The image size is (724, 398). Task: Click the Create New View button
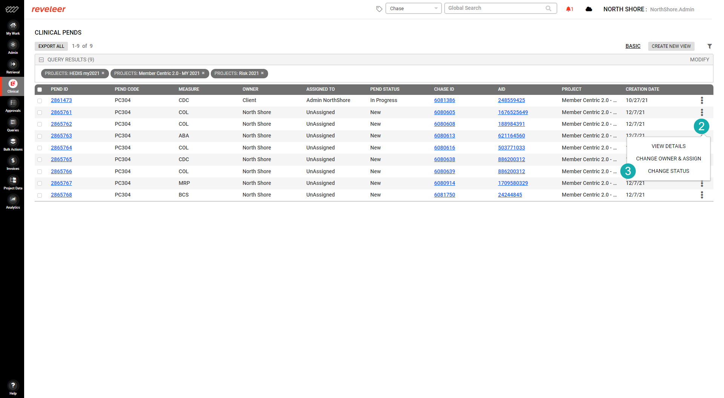click(x=671, y=46)
